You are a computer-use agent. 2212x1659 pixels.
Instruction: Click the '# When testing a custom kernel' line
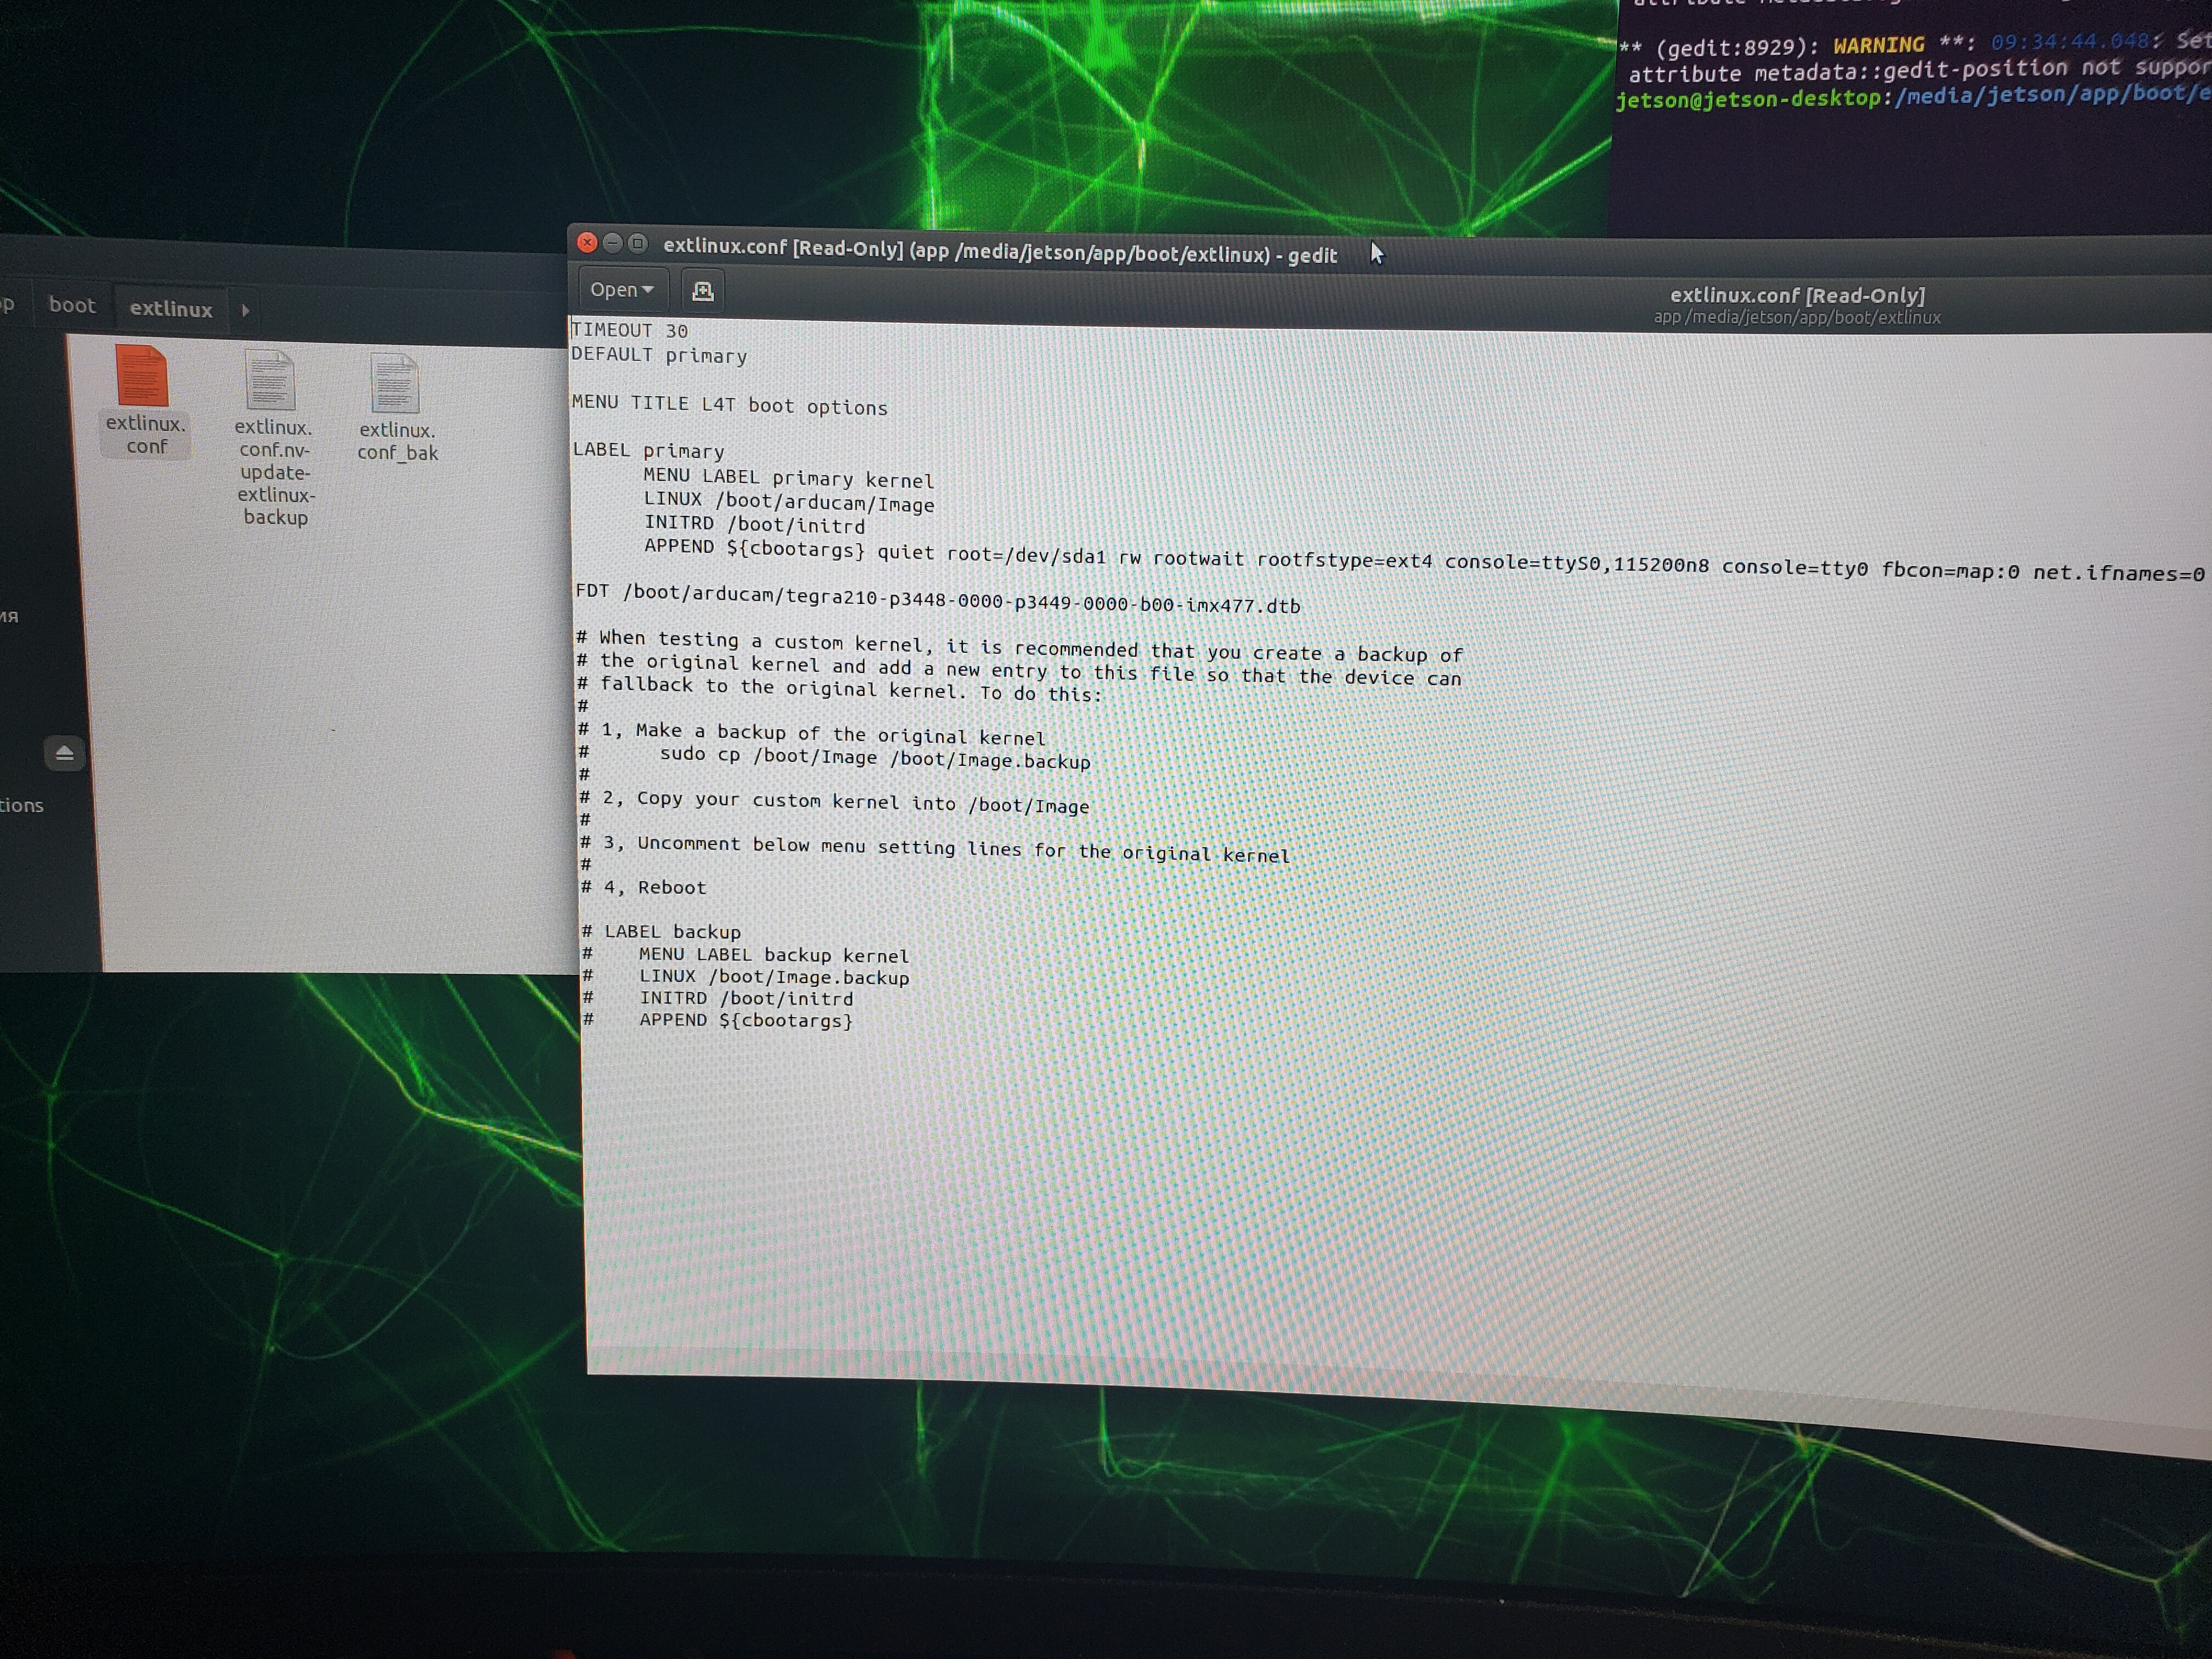click(1020, 646)
